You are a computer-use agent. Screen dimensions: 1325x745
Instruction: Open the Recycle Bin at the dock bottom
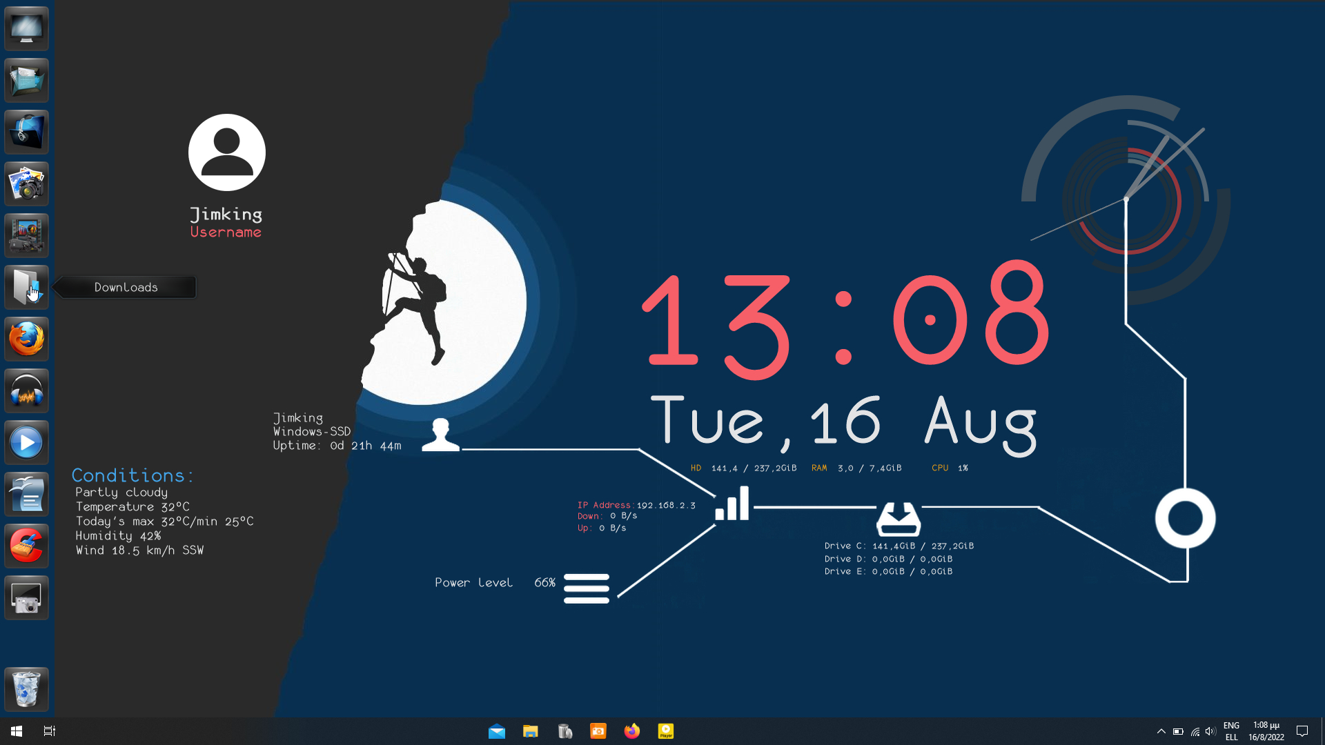[26, 688]
